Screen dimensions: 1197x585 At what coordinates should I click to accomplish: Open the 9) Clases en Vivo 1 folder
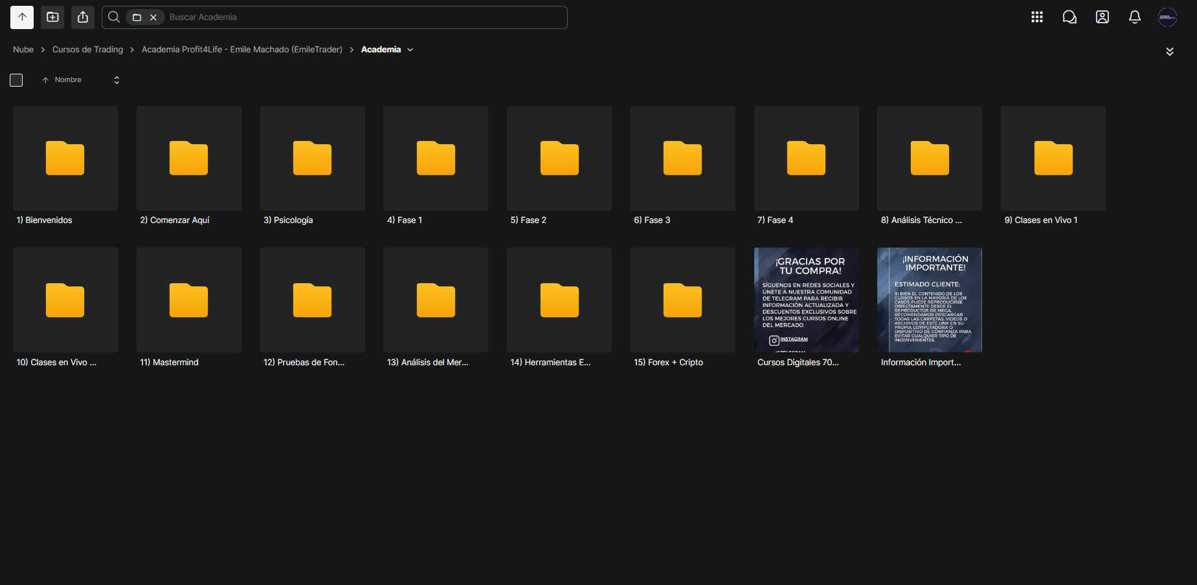(1053, 166)
